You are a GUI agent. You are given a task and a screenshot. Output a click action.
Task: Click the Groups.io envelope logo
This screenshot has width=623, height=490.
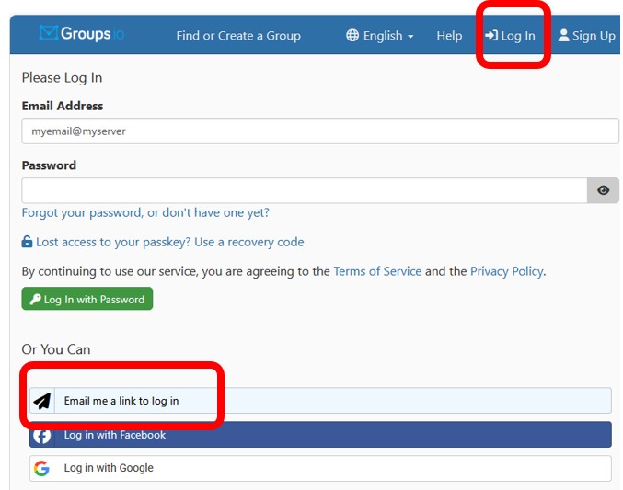click(49, 34)
